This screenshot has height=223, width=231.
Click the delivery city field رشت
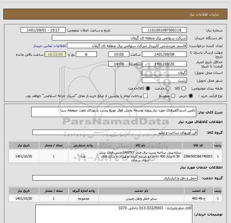point(164,80)
